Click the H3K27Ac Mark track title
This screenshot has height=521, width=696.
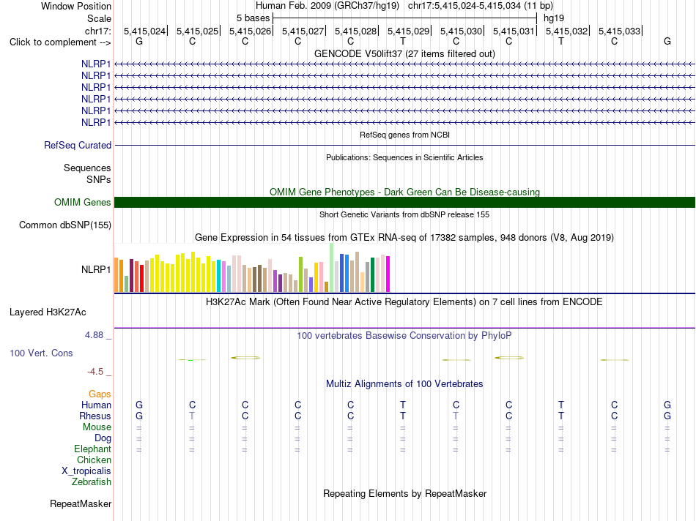(x=404, y=302)
